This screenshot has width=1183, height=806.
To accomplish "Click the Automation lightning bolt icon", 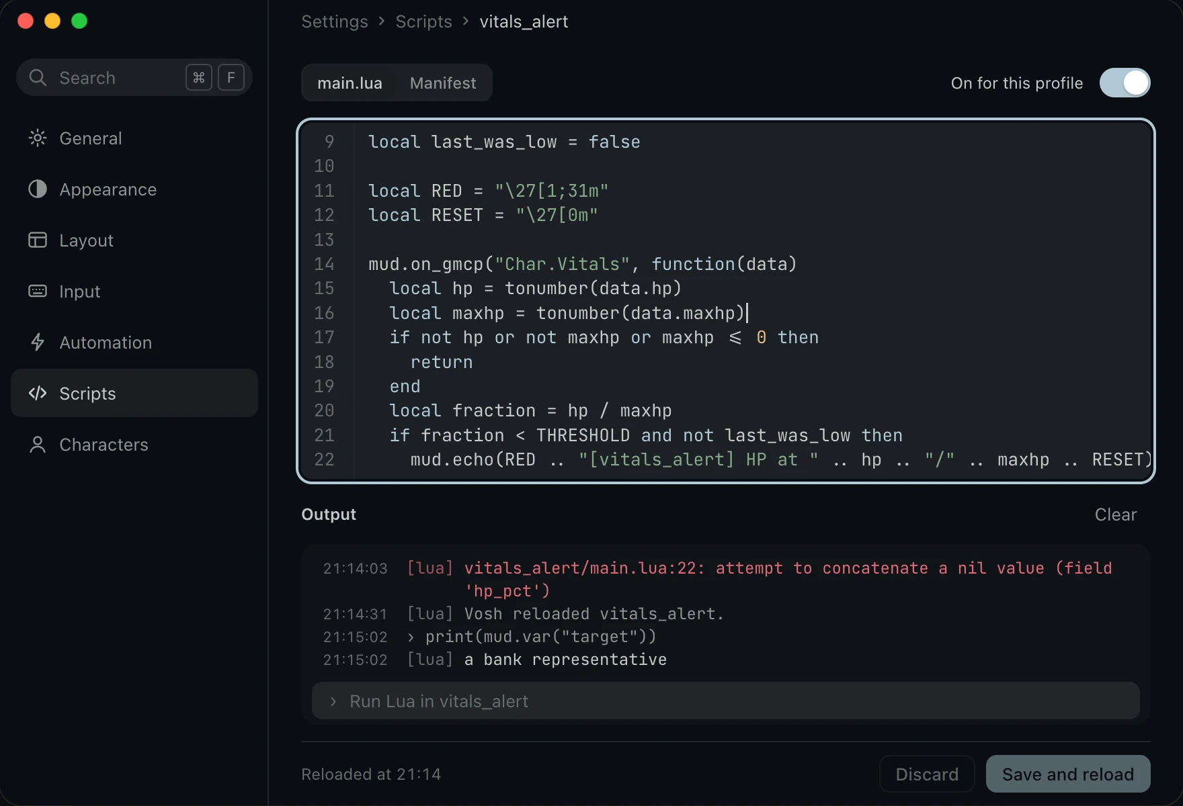I will [x=38, y=343].
